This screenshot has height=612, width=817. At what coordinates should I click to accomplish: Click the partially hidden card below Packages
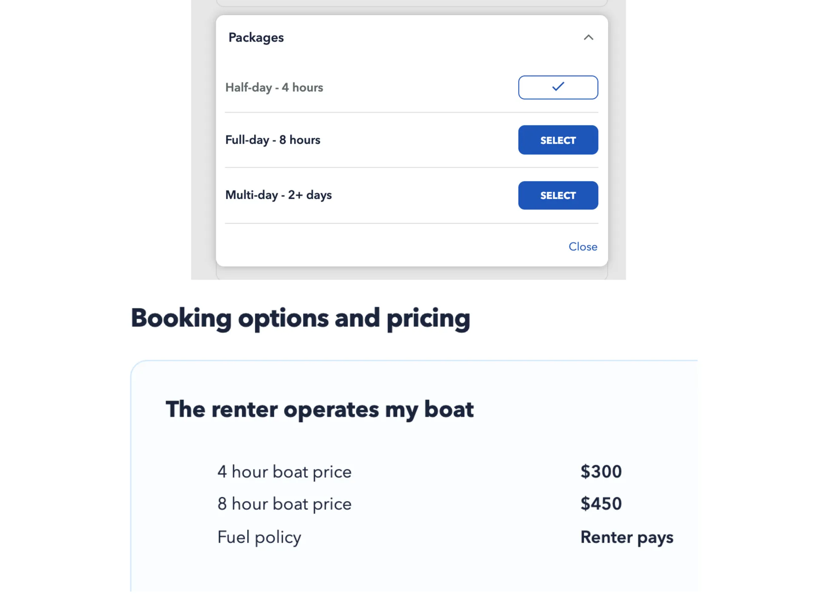coord(412,274)
